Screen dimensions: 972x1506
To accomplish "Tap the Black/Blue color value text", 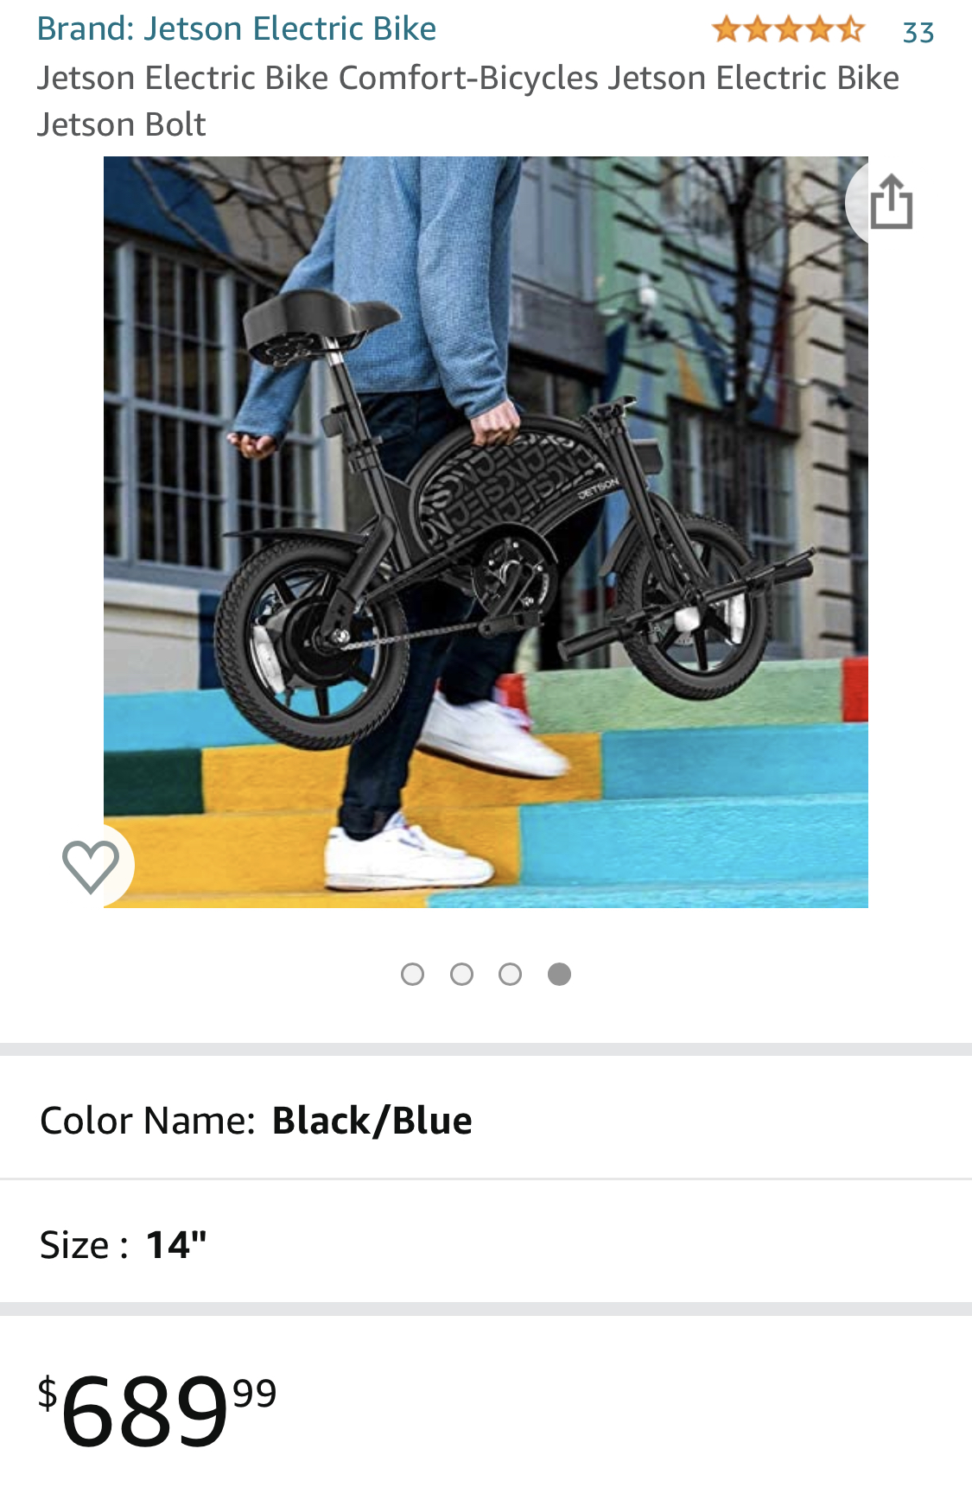I will tap(372, 1121).
